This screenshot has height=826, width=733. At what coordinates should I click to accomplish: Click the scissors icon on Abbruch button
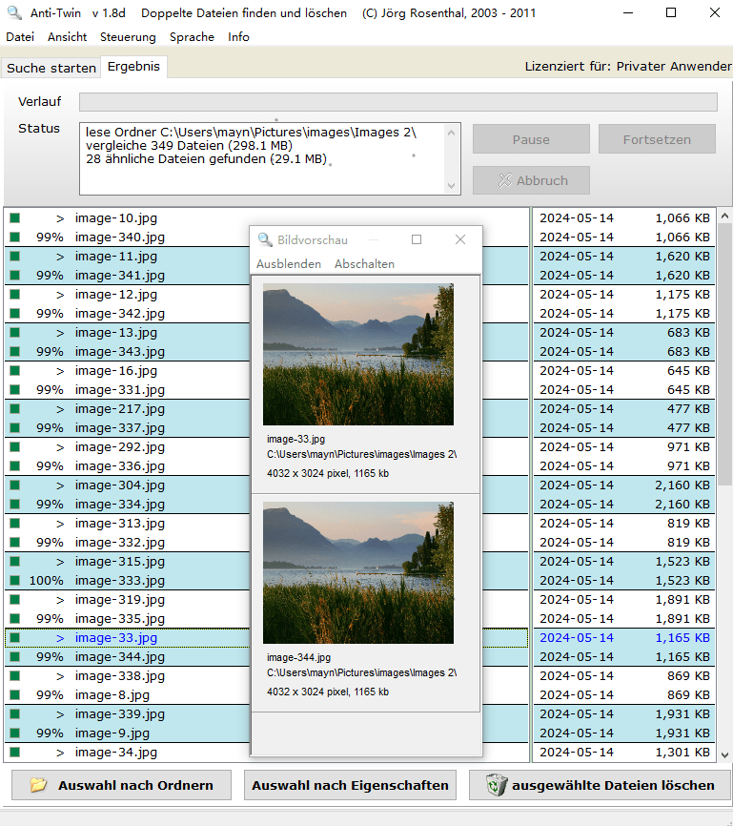point(505,180)
